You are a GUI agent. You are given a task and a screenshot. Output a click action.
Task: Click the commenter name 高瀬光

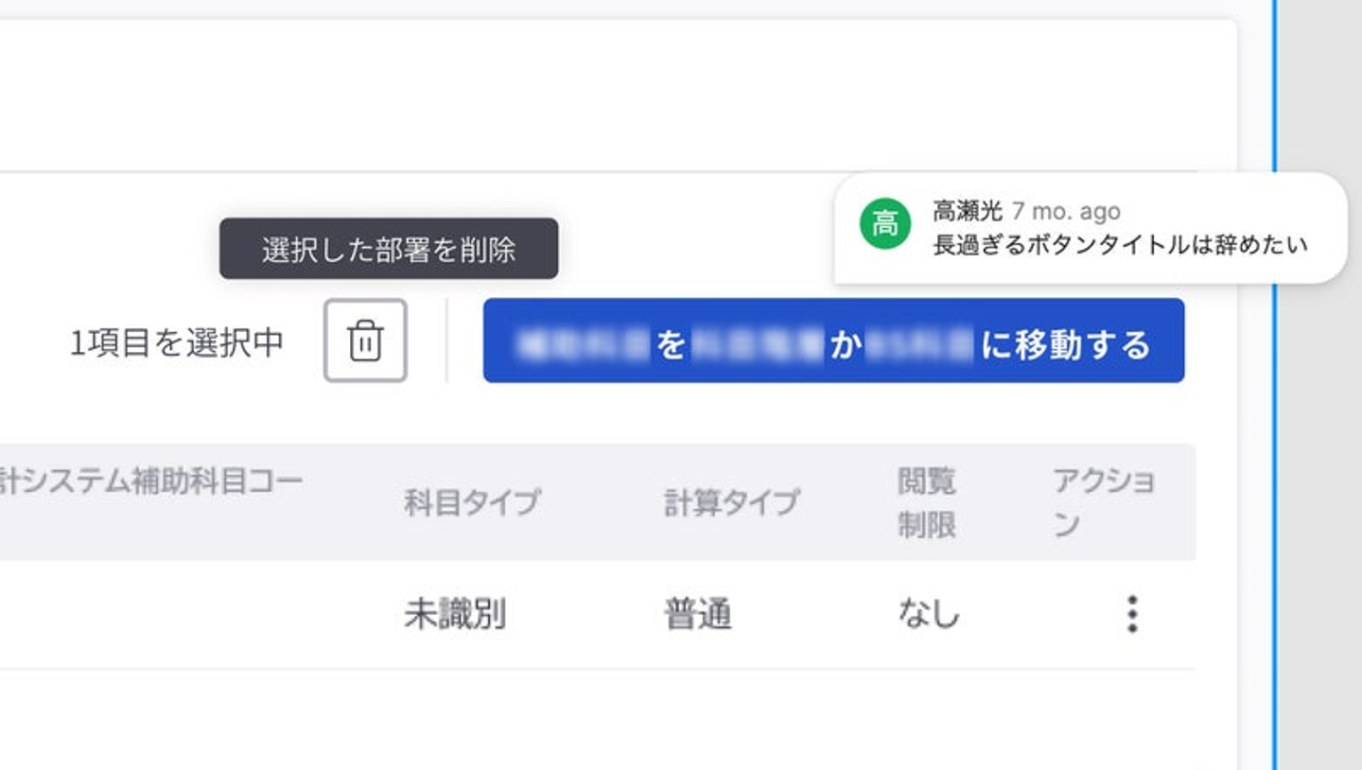pos(967,211)
